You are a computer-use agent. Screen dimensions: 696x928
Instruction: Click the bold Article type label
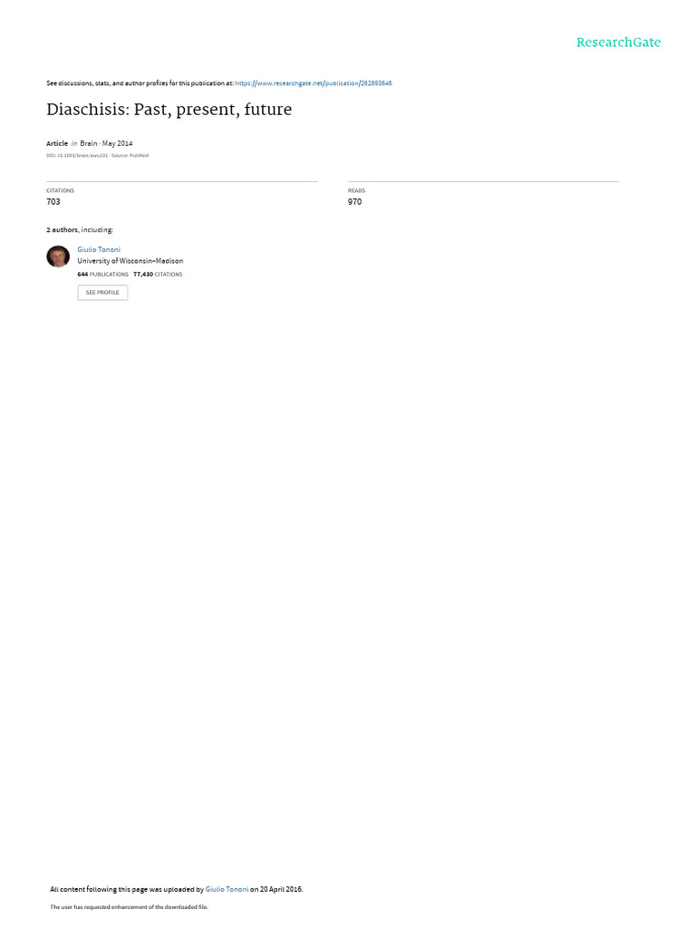(57, 143)
